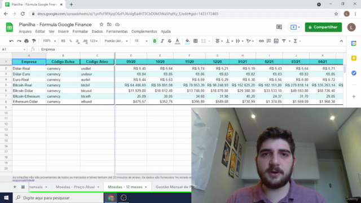Move the document folder icon
This screenshot has height=203, width=361.
pyautogui.click(x=109, y=24)
